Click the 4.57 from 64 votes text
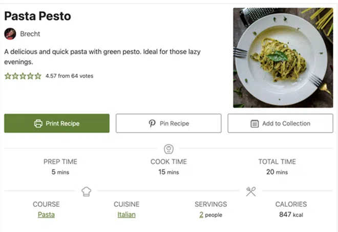Image resolution: width=338 pixels, height=232 pixels. 69,76
